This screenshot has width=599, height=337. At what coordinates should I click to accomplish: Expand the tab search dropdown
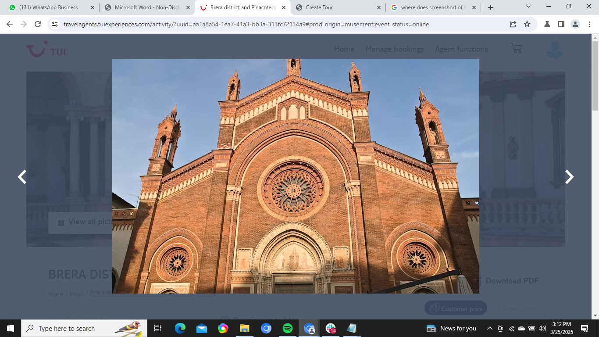point(528,7)
